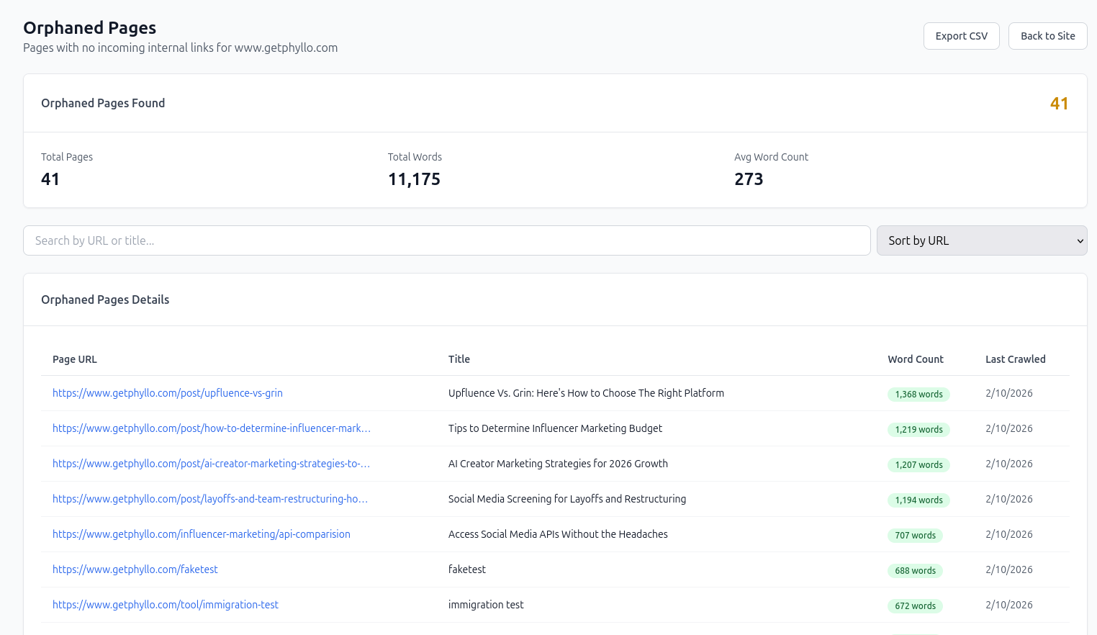Image resolution: width=1097 pixels, height=635 pixels.
Task: Open the upfluence-vs-grin page link
Action: [168, 393]
